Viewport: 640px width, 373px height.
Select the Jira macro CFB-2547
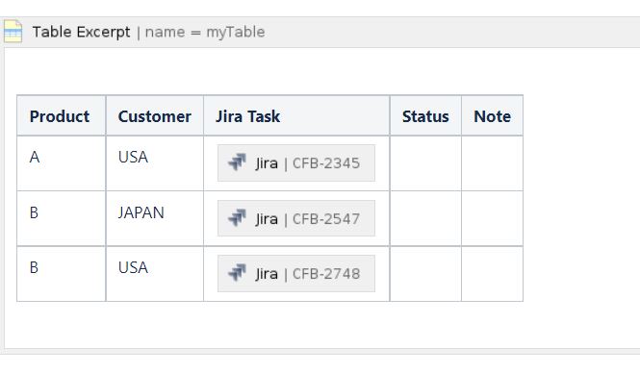coord(296,218)
